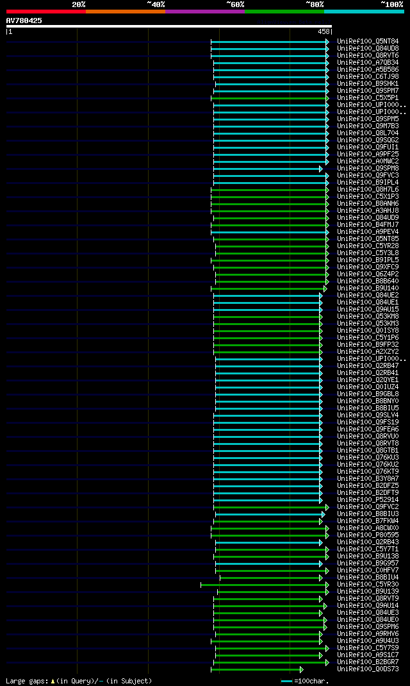Viewport: 410px width, 686px height.
Task: Click the UniRef100_Q9SPM8 entry
Action: 368,169
